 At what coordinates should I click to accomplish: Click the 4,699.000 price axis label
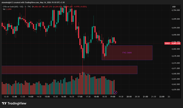point(176,19)
